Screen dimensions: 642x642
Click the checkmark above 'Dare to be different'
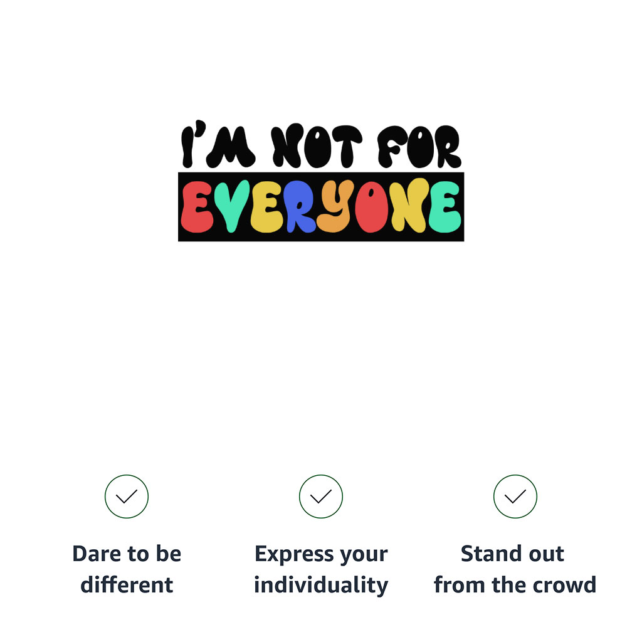(127, 497)
